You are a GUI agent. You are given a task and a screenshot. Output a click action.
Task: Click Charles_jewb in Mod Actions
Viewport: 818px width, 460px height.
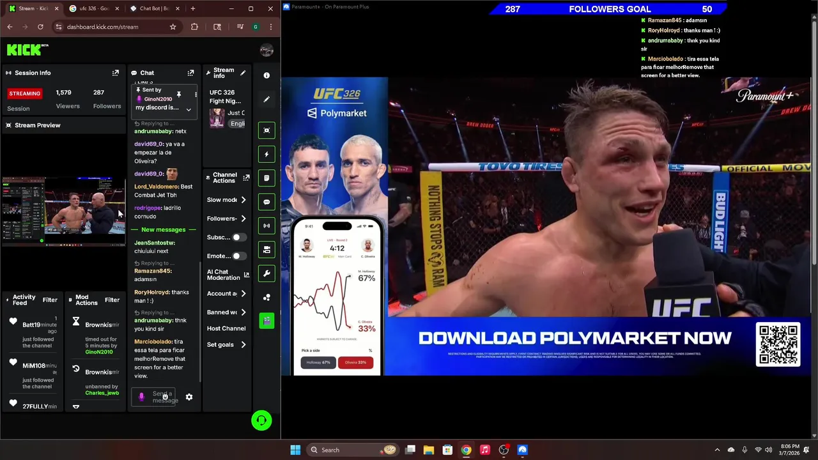coord(102,393)
